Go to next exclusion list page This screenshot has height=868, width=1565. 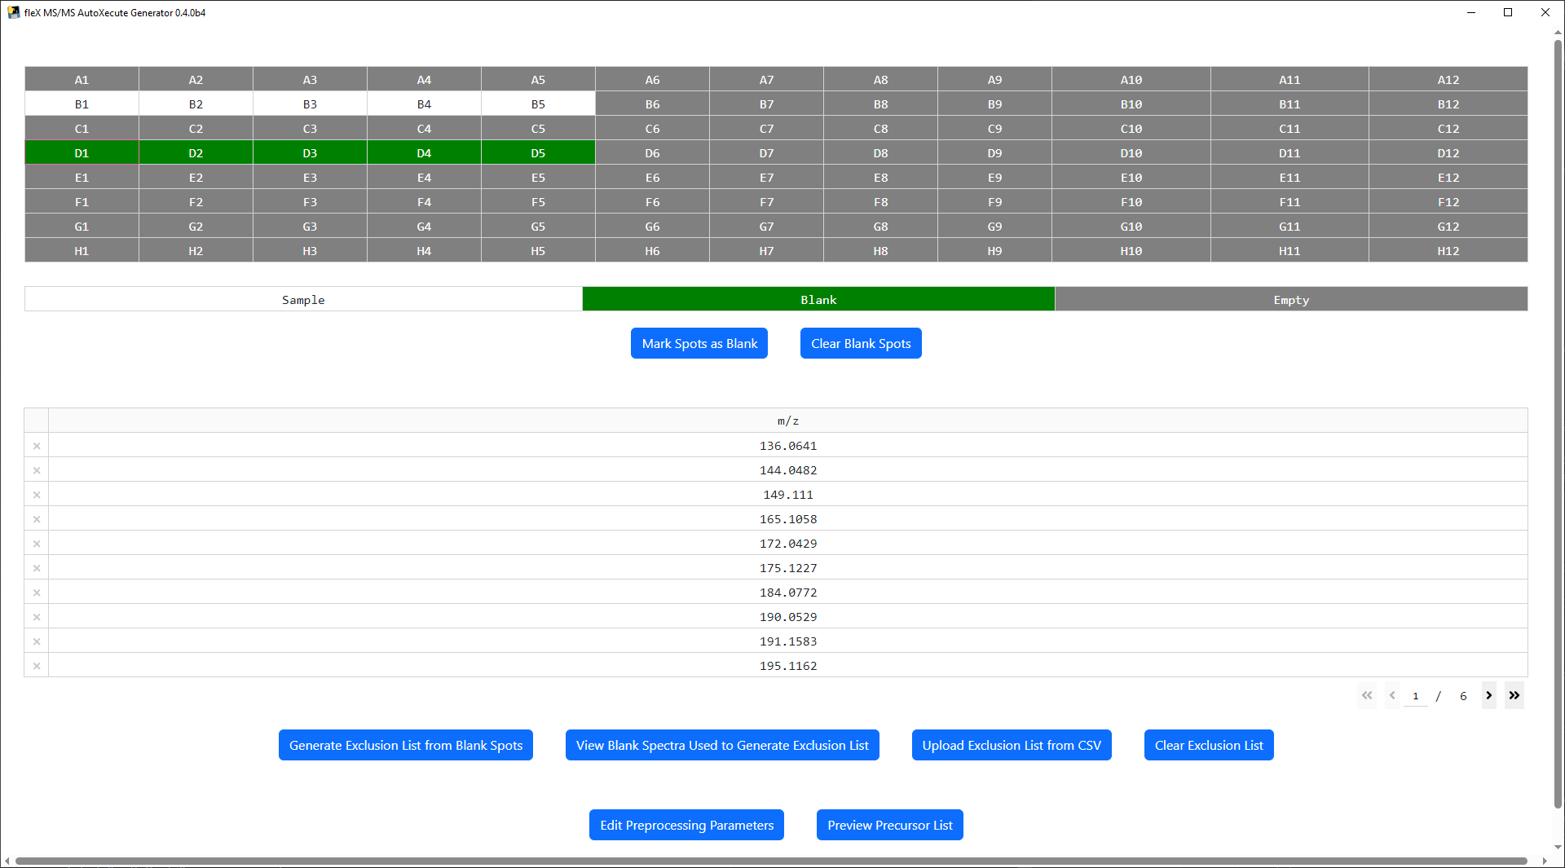(1488, 695)
